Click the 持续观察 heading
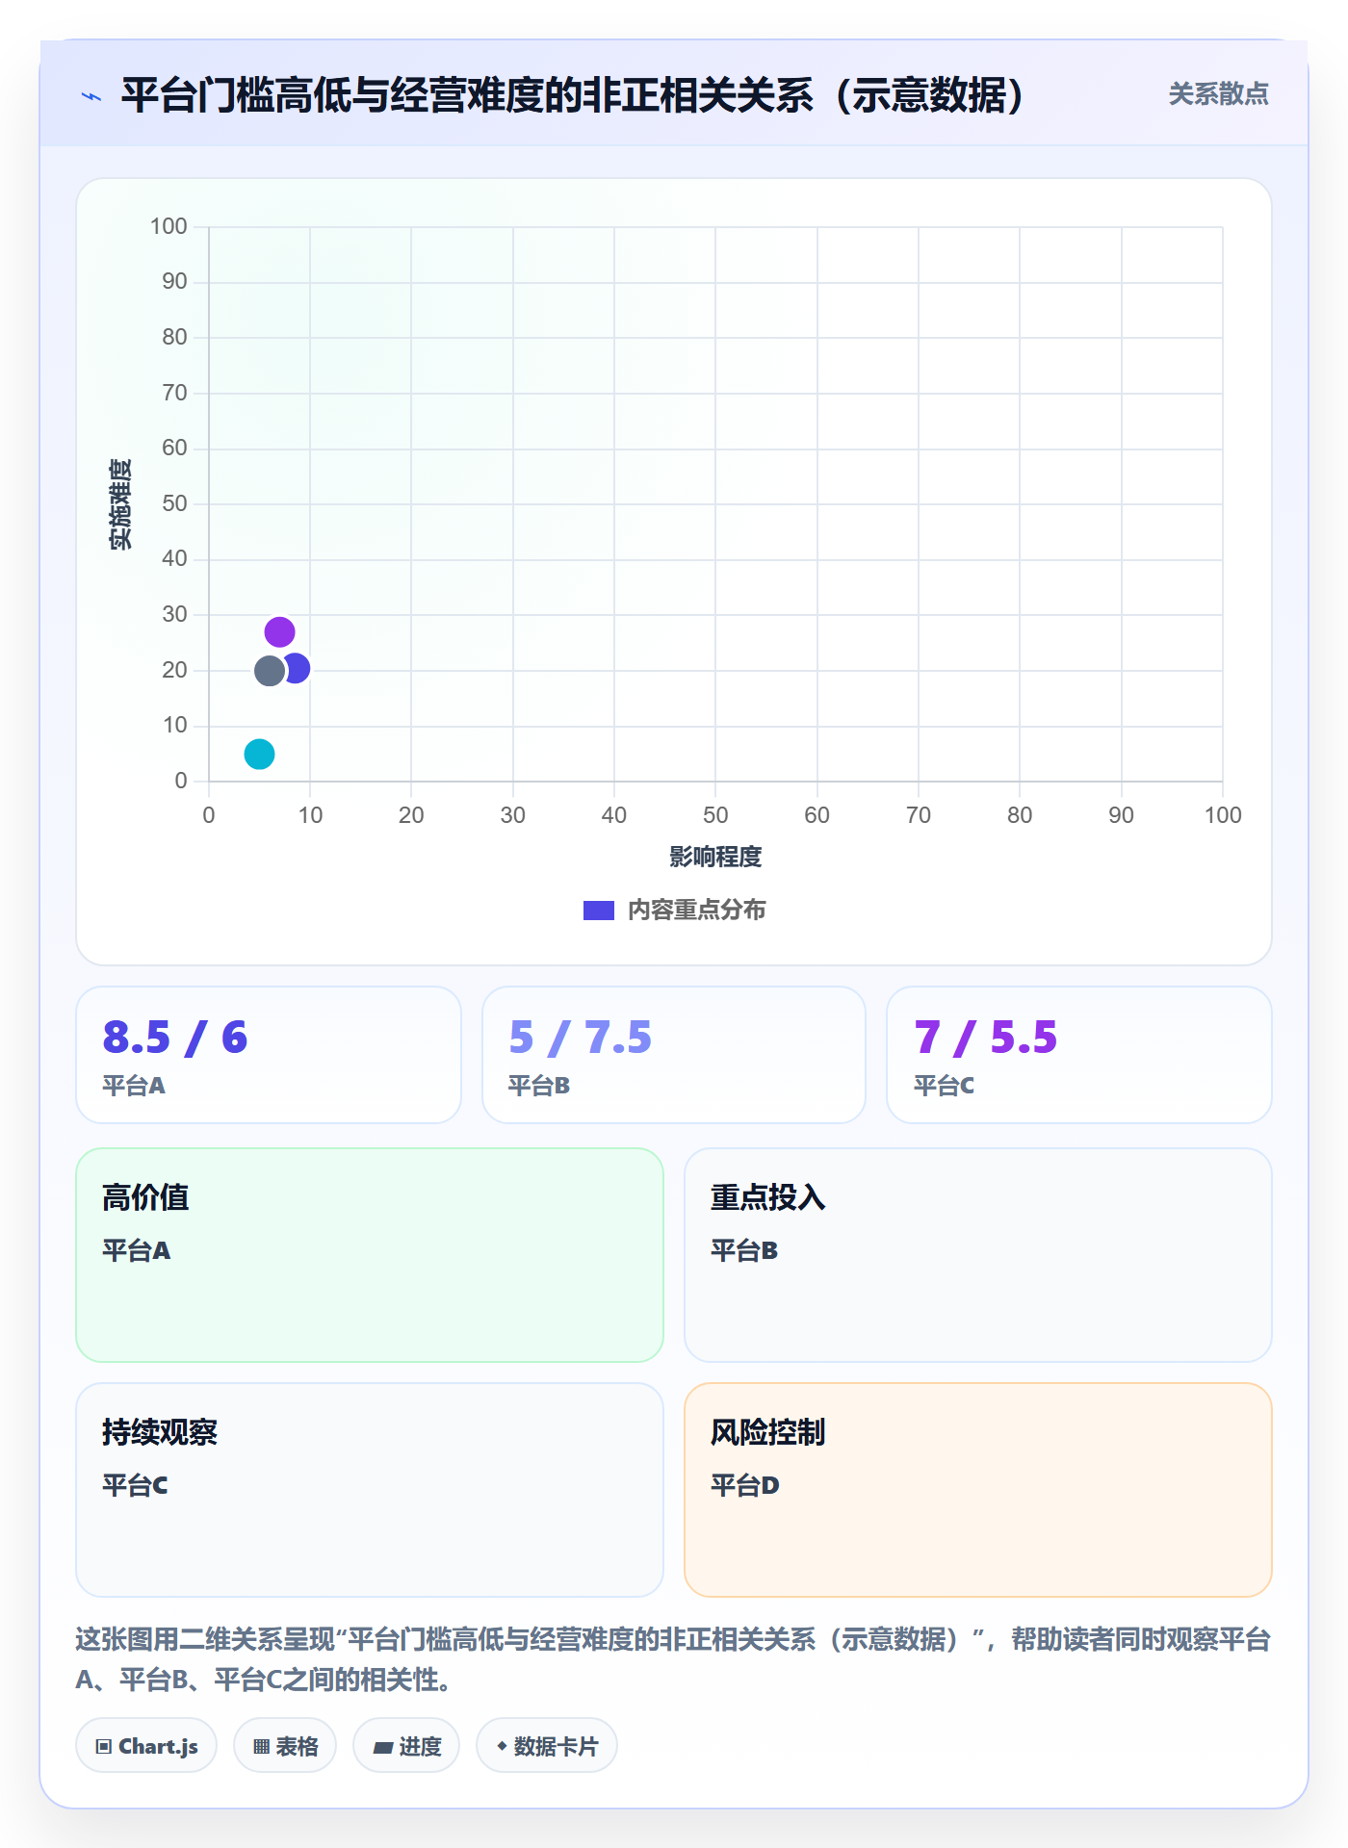This screenshot has height=1848, width=1348. [x=160, y=1432]
